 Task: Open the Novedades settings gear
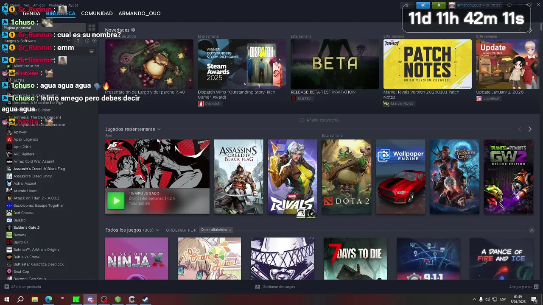click(x=133, y=30)
